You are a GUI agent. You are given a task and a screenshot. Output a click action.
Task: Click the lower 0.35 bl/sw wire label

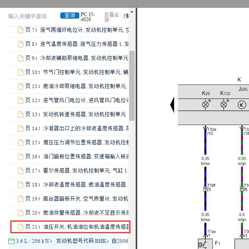click(205, 217)
